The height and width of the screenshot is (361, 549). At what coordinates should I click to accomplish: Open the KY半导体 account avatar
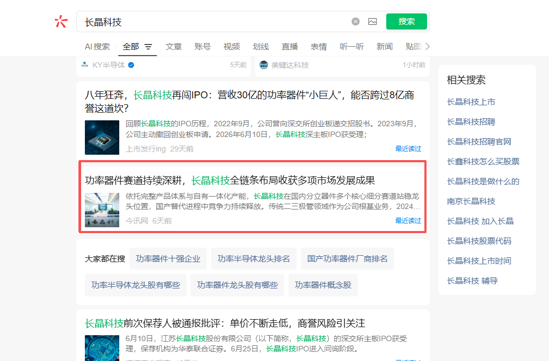click(x=85, y=65)
